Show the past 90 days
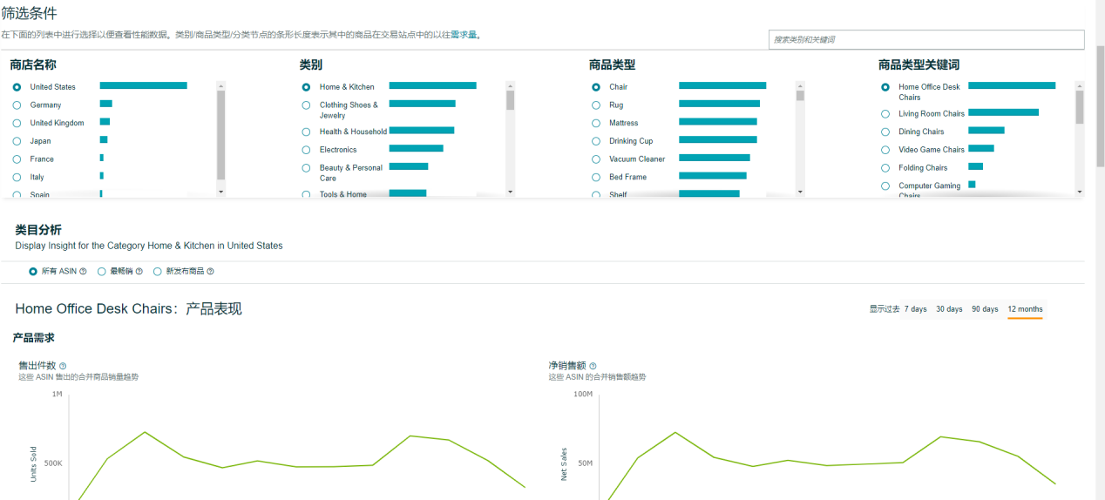Image resolution: width=1105 pixels, height=500 pixels. (985, 309)
